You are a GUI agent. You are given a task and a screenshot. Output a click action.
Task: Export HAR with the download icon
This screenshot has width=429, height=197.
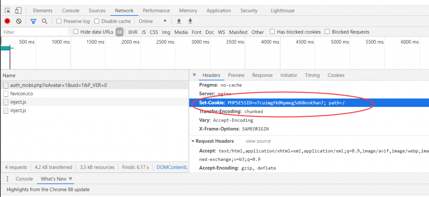[191, 21]
